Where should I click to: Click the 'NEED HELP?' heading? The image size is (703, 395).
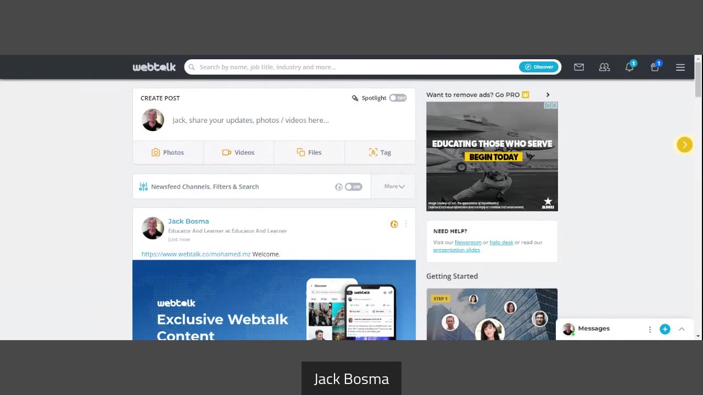coord(450,231)
